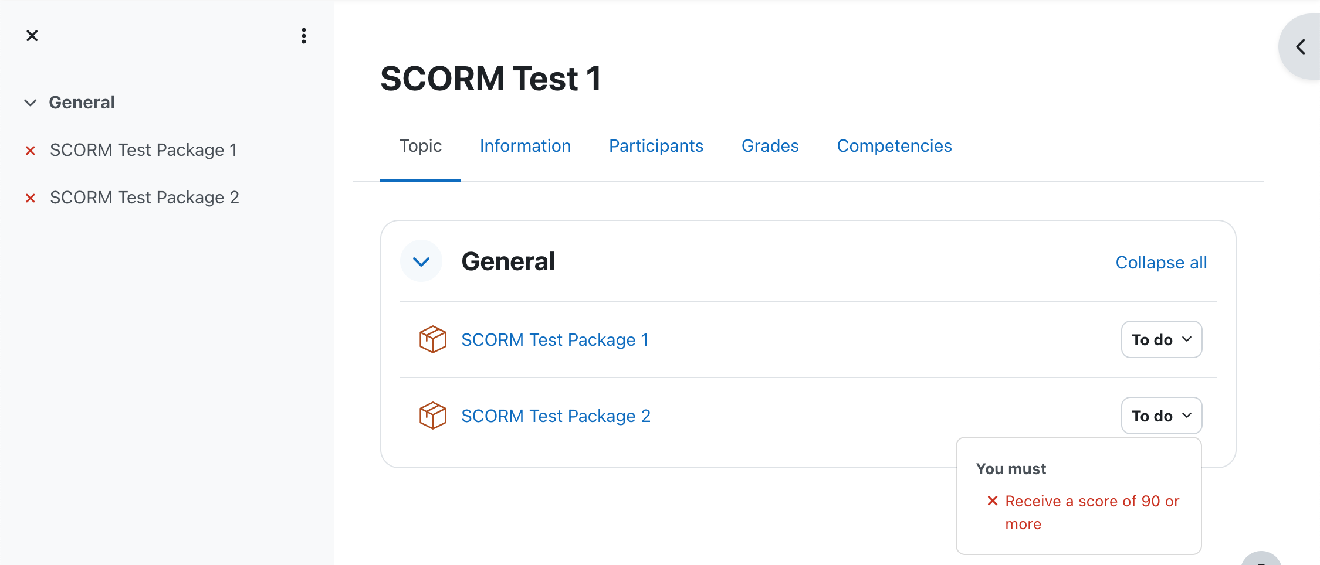The height and width of the screenshot is (565, 1320).
Task: Open To do dropdown for Package 1
Action: coord(1162,339)
